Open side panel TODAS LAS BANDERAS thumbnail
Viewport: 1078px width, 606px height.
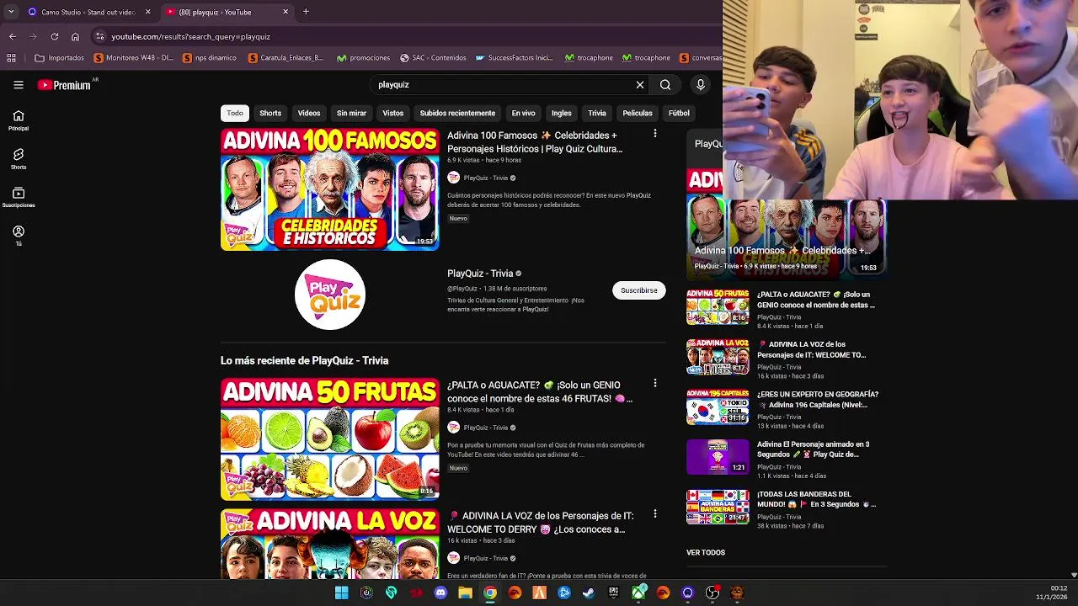(x=718, y=507)
